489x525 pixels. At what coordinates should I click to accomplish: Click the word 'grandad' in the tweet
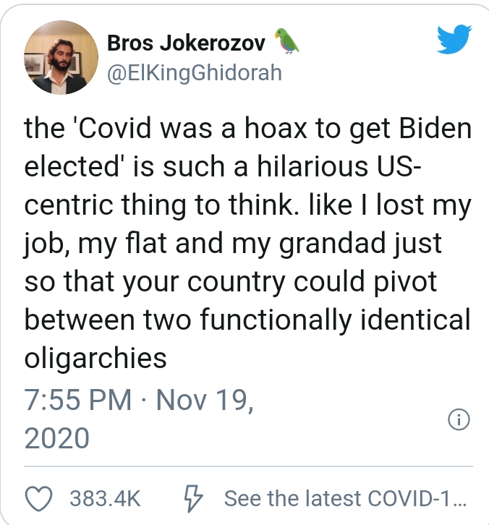[x=339, y=242]
